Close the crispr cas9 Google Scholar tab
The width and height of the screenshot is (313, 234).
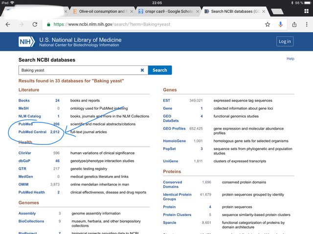pyautogui.click(x=198, y=12)
